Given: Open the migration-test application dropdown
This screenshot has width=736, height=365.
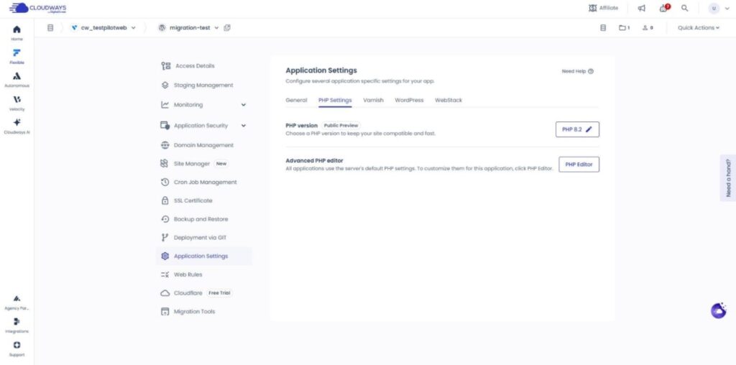Looking at the screenshot, I should 189,28.
